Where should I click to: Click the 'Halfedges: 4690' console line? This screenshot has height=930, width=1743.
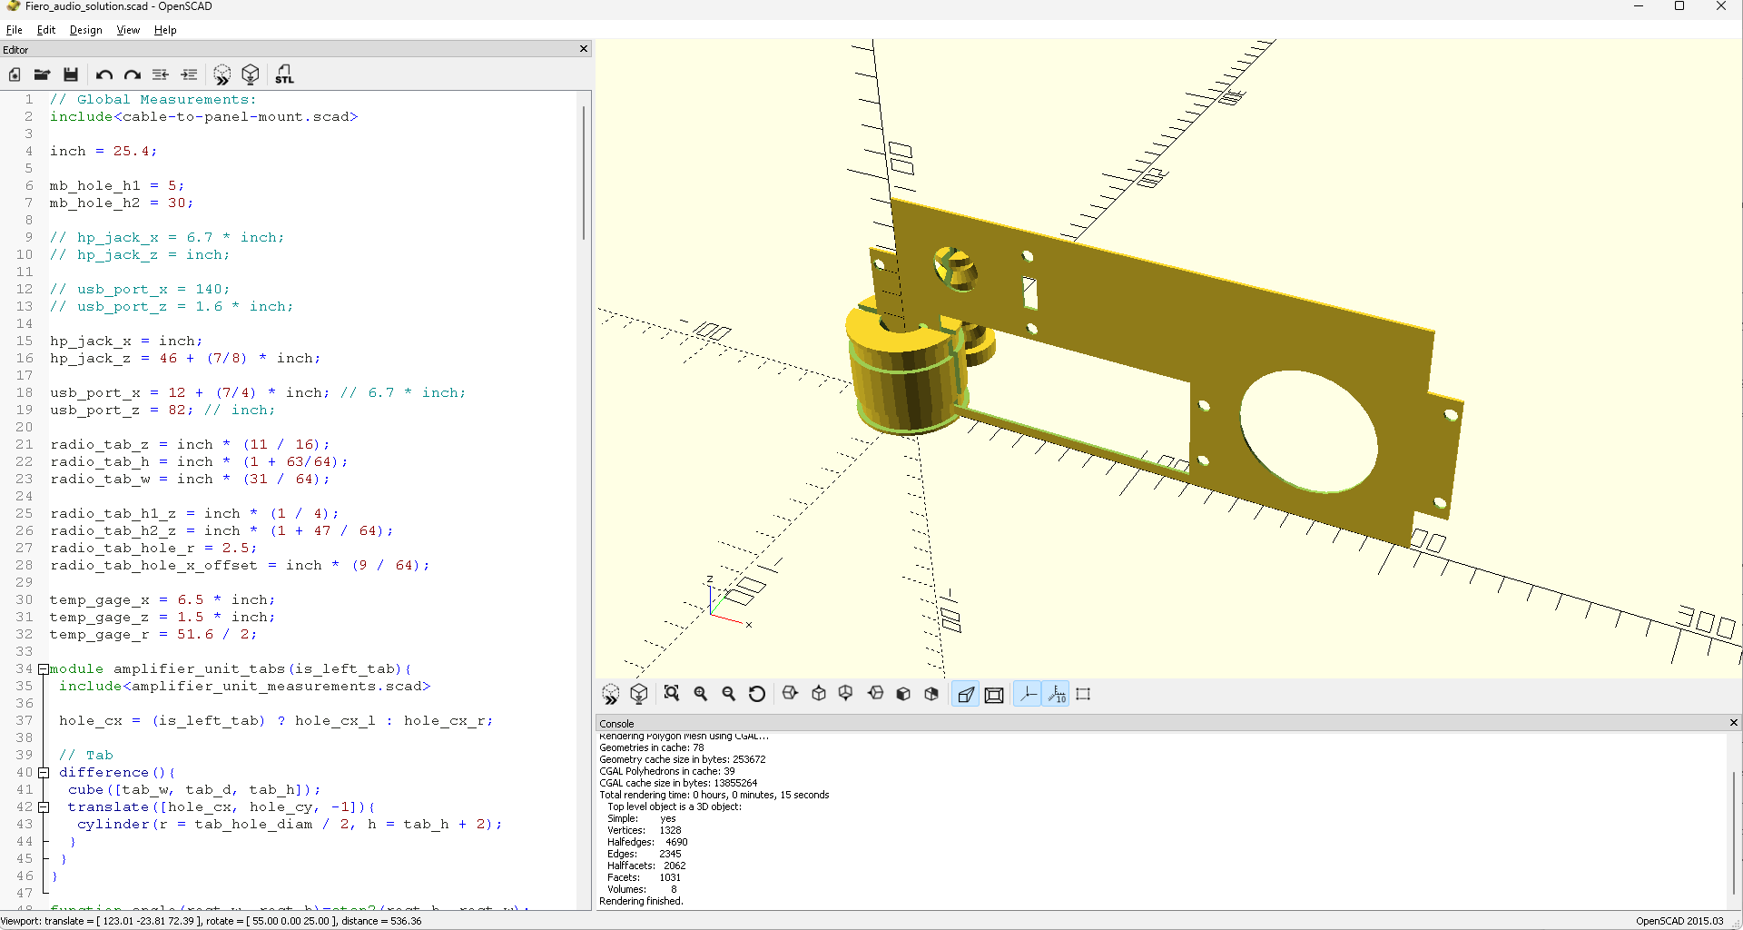point(647,842)
